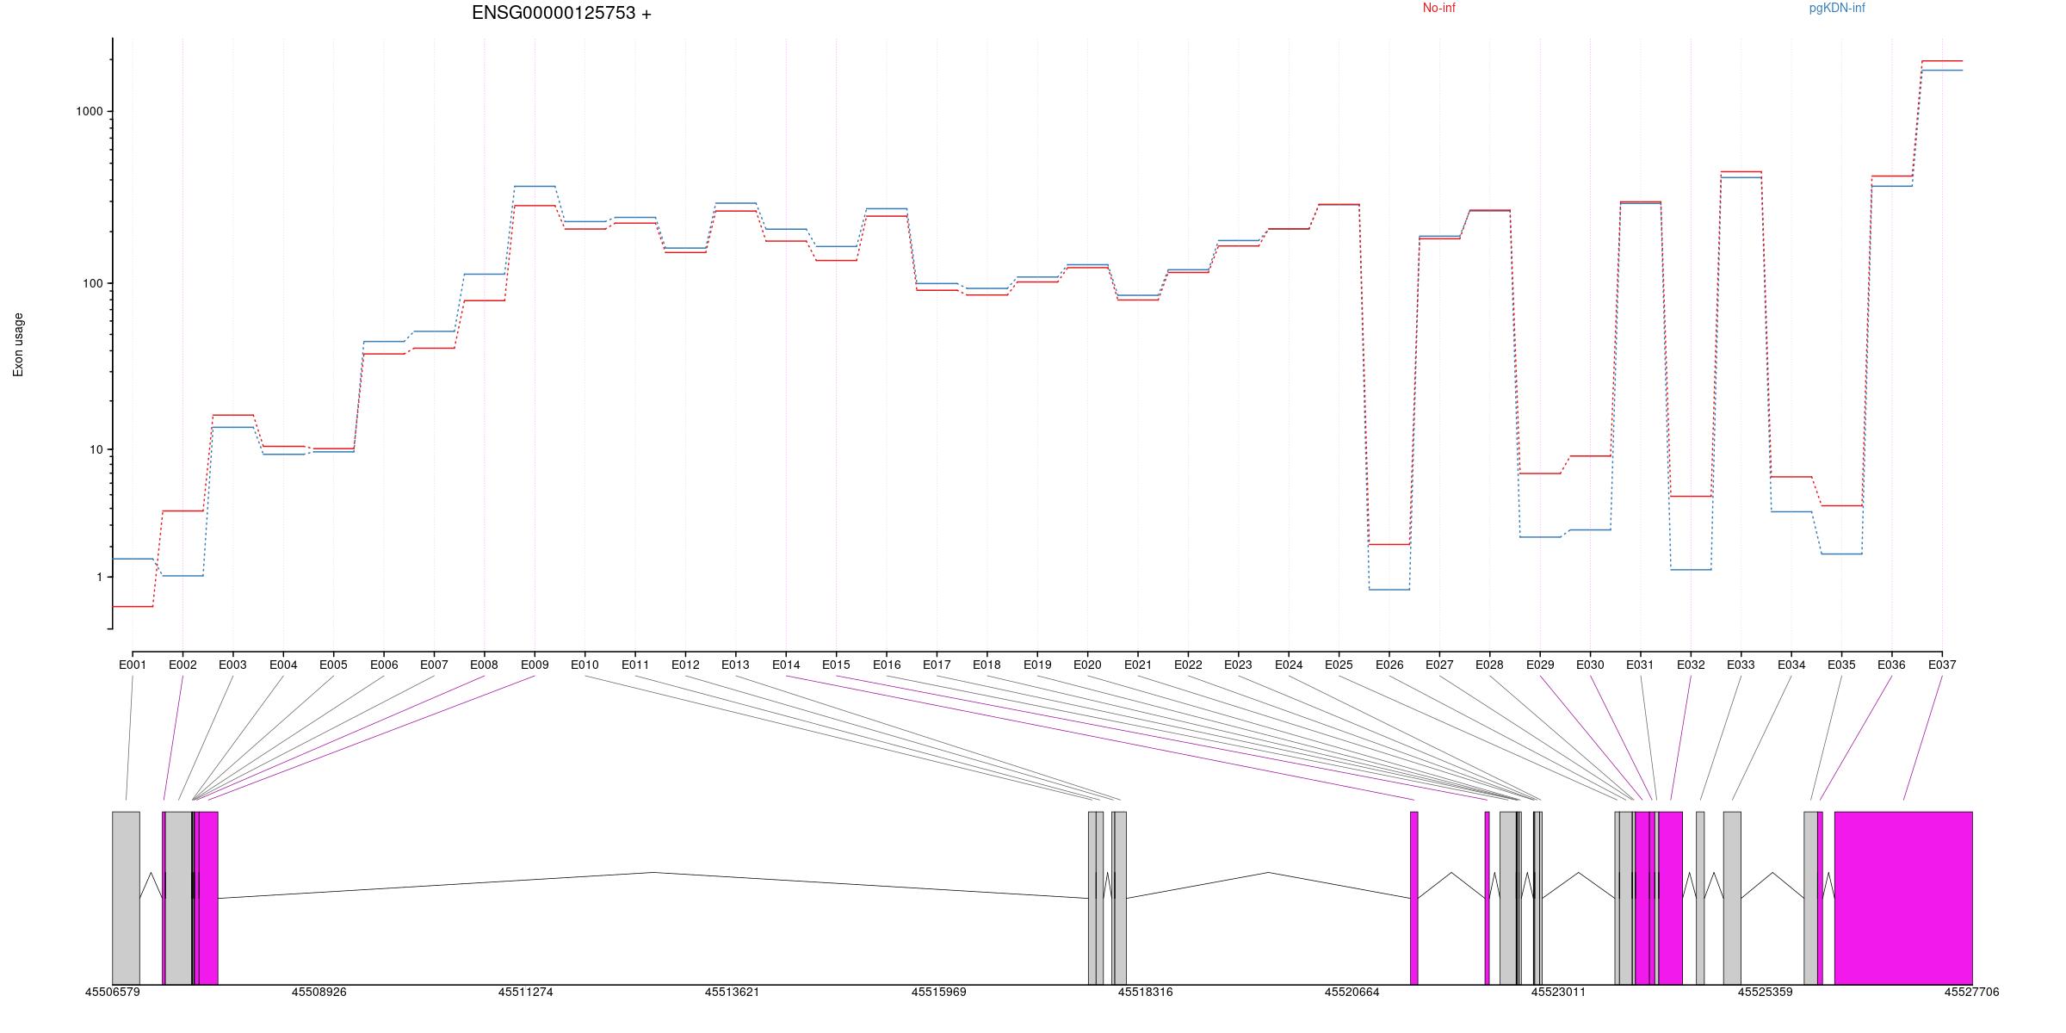2066x1033 pixels.
Task: Click exon label E019
Action: pos(1037,665)
